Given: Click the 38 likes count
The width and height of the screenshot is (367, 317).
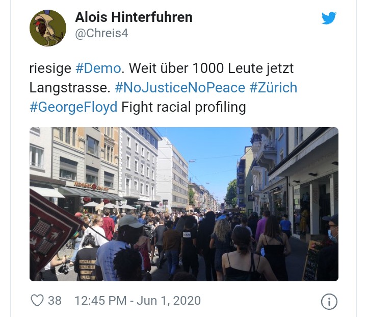Looking at the screenshot, I should (55, 301).
